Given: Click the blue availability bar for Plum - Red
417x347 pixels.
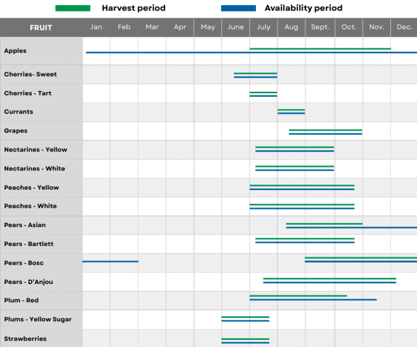Looking at the screenshot, I should 313,300.
